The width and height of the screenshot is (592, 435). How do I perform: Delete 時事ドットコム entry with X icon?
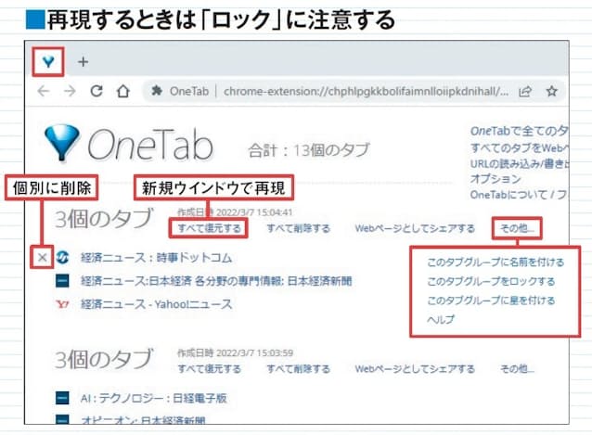click(x=43, y=258)
